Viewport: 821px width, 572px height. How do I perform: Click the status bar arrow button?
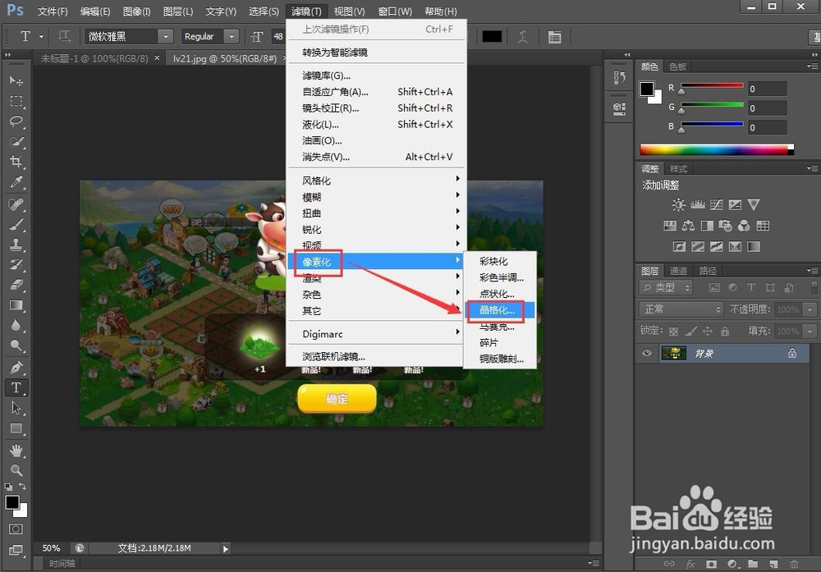(226, 548)
